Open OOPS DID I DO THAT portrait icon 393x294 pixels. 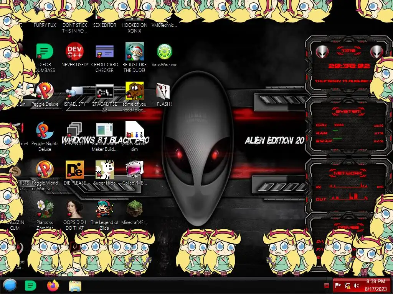[74, 209]
